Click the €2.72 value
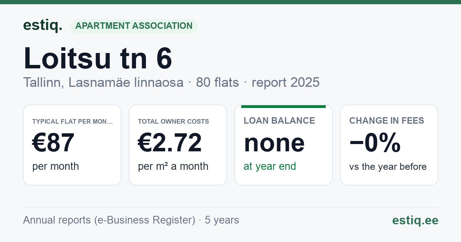 (170, 143)
